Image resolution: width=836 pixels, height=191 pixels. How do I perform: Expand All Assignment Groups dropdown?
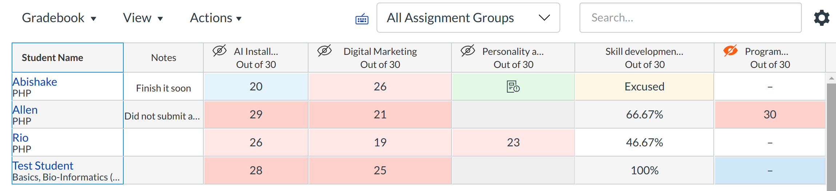pos(468,18)
